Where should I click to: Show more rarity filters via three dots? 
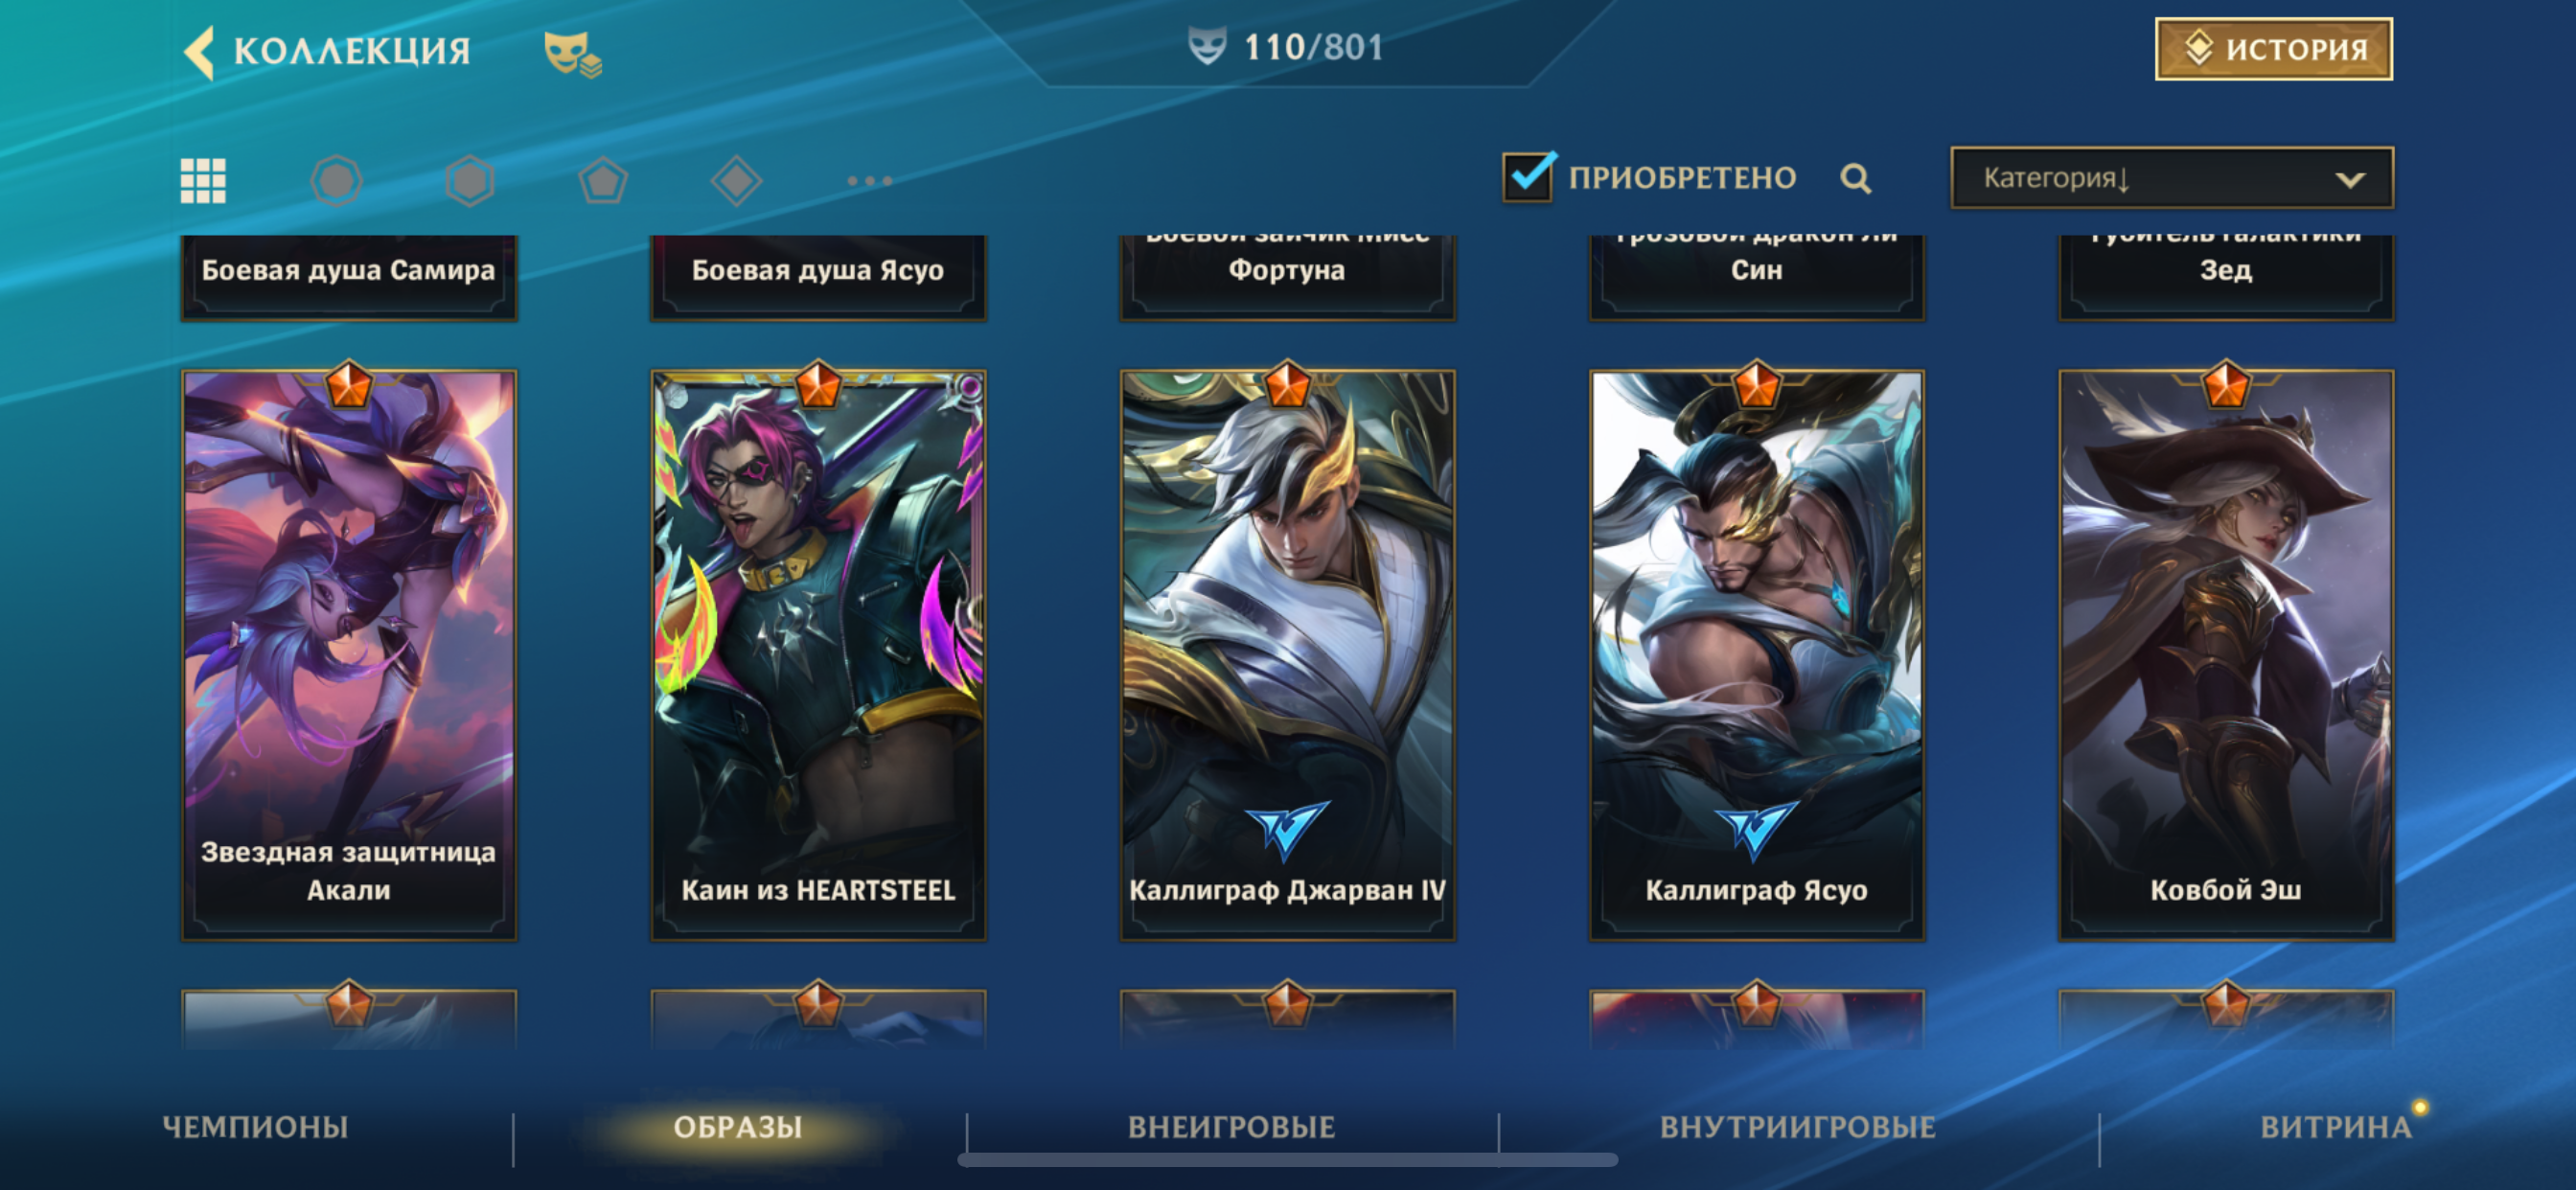click(869, 181)
